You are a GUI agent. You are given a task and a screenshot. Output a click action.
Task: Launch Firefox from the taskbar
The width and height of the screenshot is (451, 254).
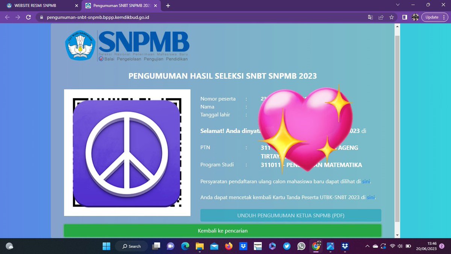pyautogui.click(x=229, y=246)
